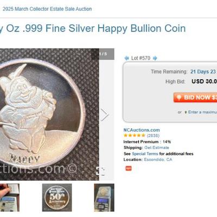The height and width of the screenshot is (217, 217).
Task: Open 2025 March Collector Estate Sale Auction link
Action: click(x=47, y=9)
